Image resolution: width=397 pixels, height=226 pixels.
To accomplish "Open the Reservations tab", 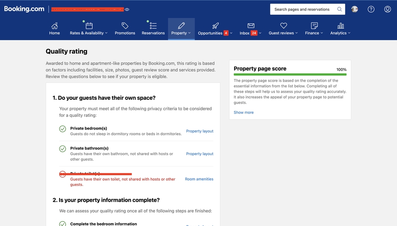I will 153,29.
